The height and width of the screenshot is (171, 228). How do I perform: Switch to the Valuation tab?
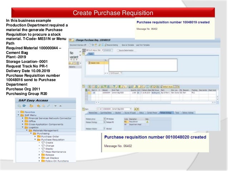click(x=118, y=113)
